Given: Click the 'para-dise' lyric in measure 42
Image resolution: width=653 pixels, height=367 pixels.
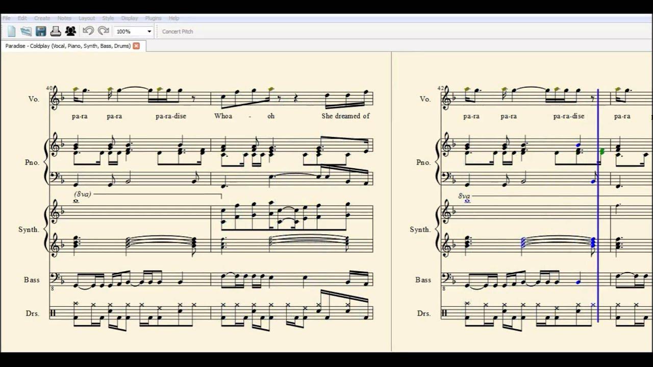Looking at the screenshot, I should click(568, 116).
